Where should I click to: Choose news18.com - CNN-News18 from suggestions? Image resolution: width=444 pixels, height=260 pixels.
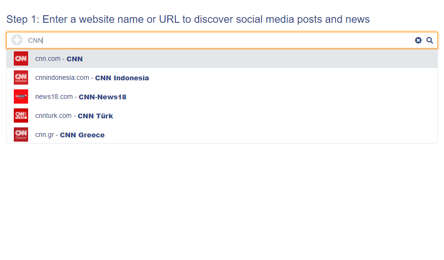(x=222, y=96)
